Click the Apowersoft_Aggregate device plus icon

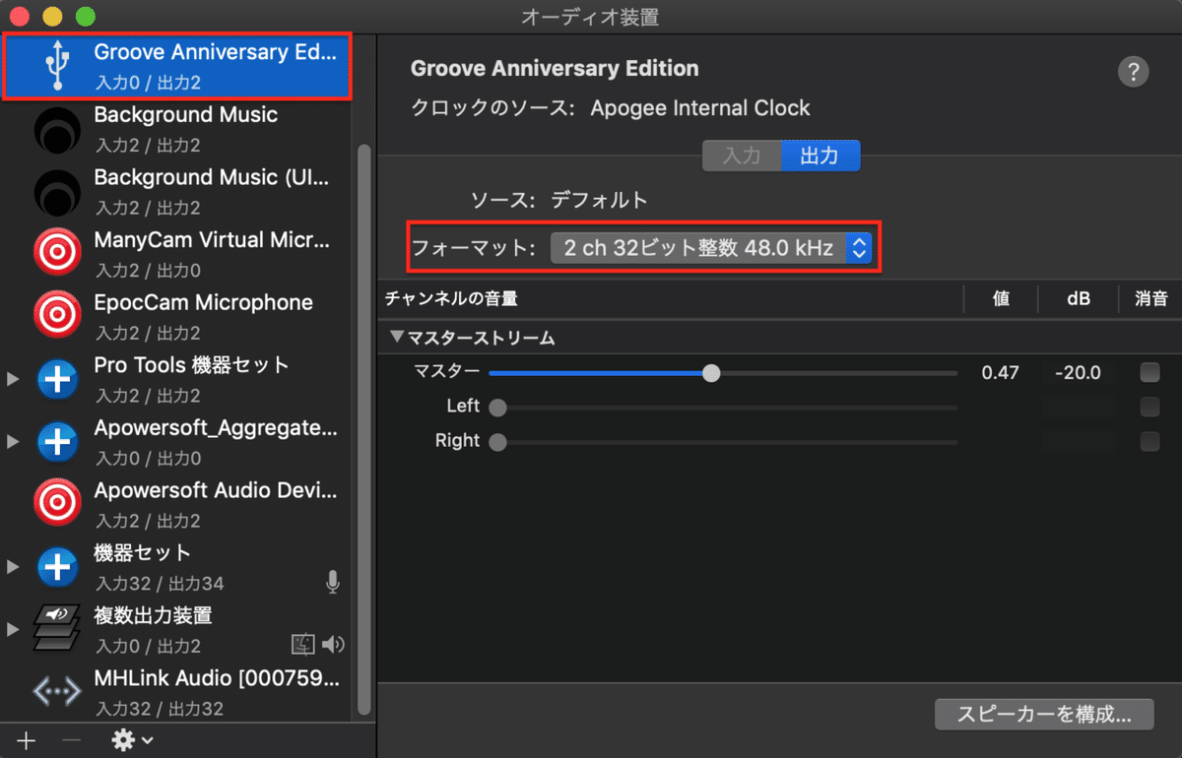(x=57, y=442)
